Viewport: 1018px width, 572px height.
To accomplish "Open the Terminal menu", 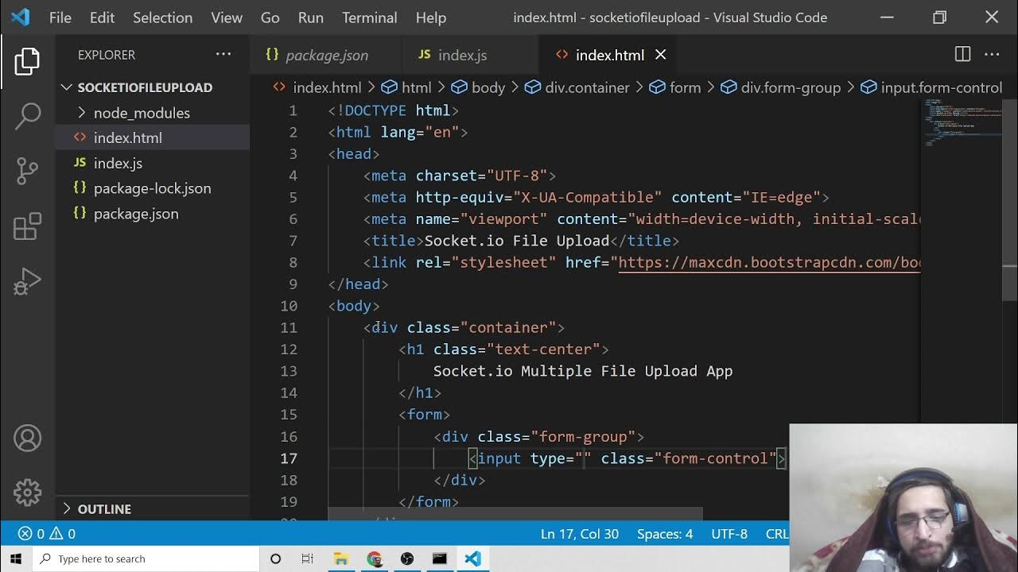I will 369,17.
